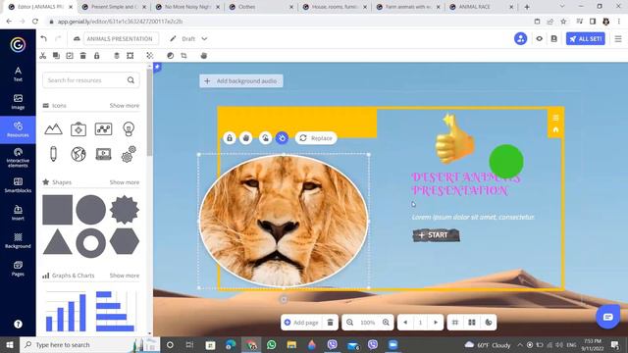The image size is (628, 353).
Task: Preview the genially with eye icon
Action: click(x=539, y=39)
